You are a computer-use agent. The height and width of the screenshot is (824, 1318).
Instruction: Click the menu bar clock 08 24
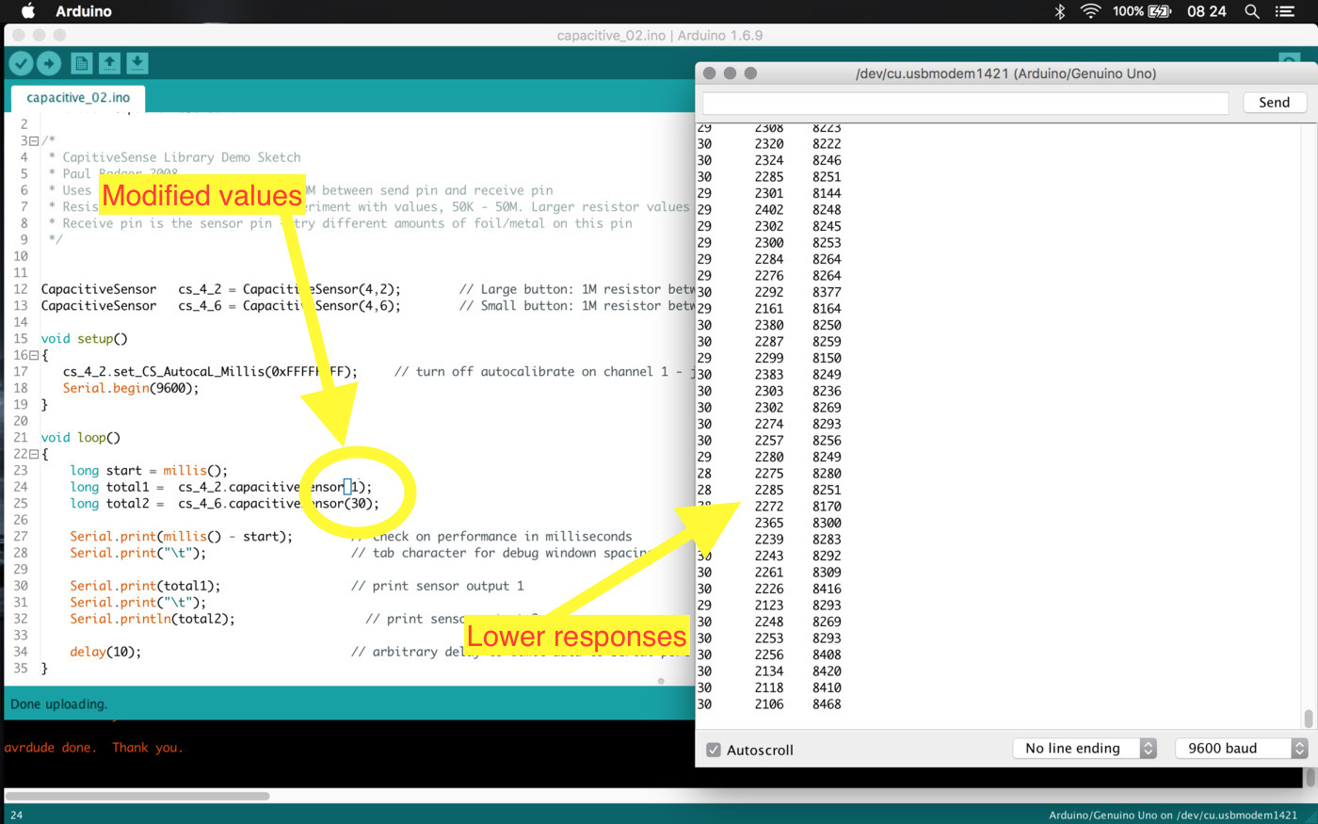coord(1207,11)
